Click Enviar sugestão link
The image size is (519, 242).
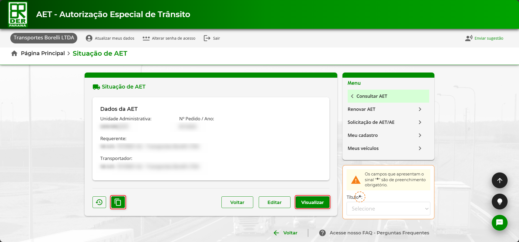point(489,38)
